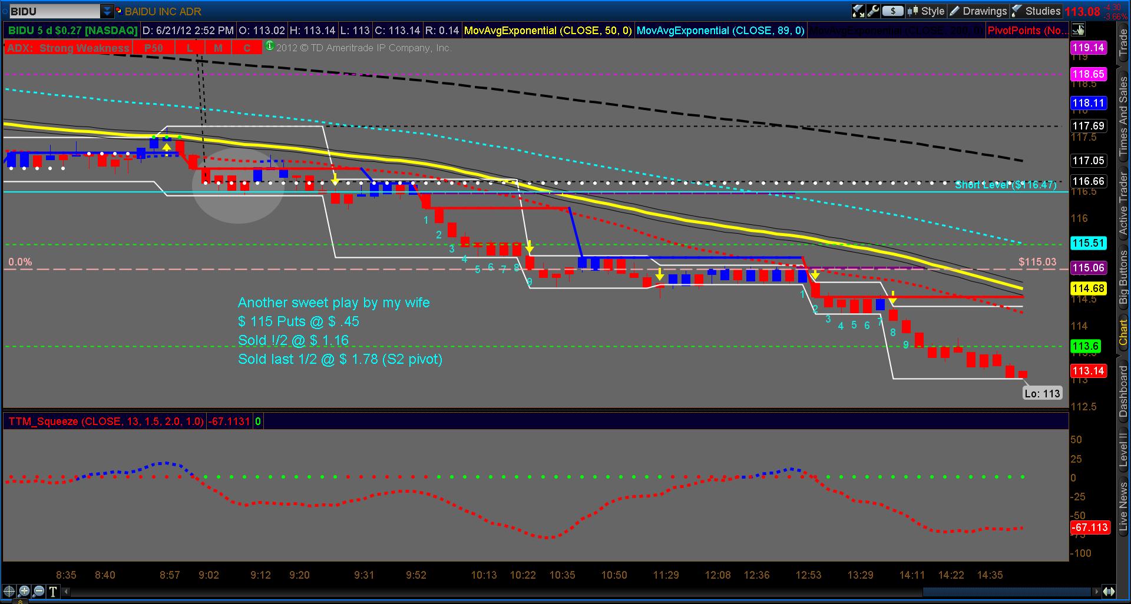Select the 'Another sweet play by my wife' note
Image resolution: width=1131 pixels, height=604 pixels.
click(x=334, y=303)
